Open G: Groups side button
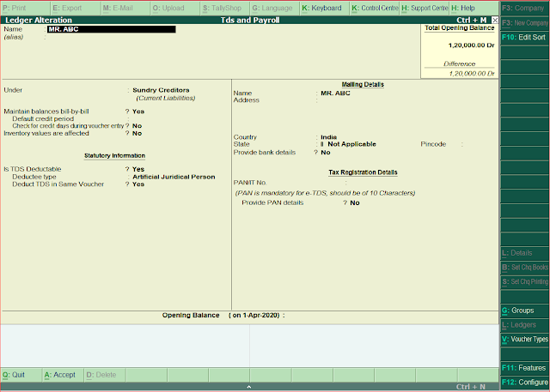 point(525,311)
